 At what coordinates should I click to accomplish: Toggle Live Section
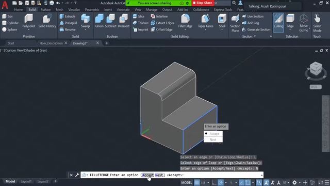coord(253,16)
